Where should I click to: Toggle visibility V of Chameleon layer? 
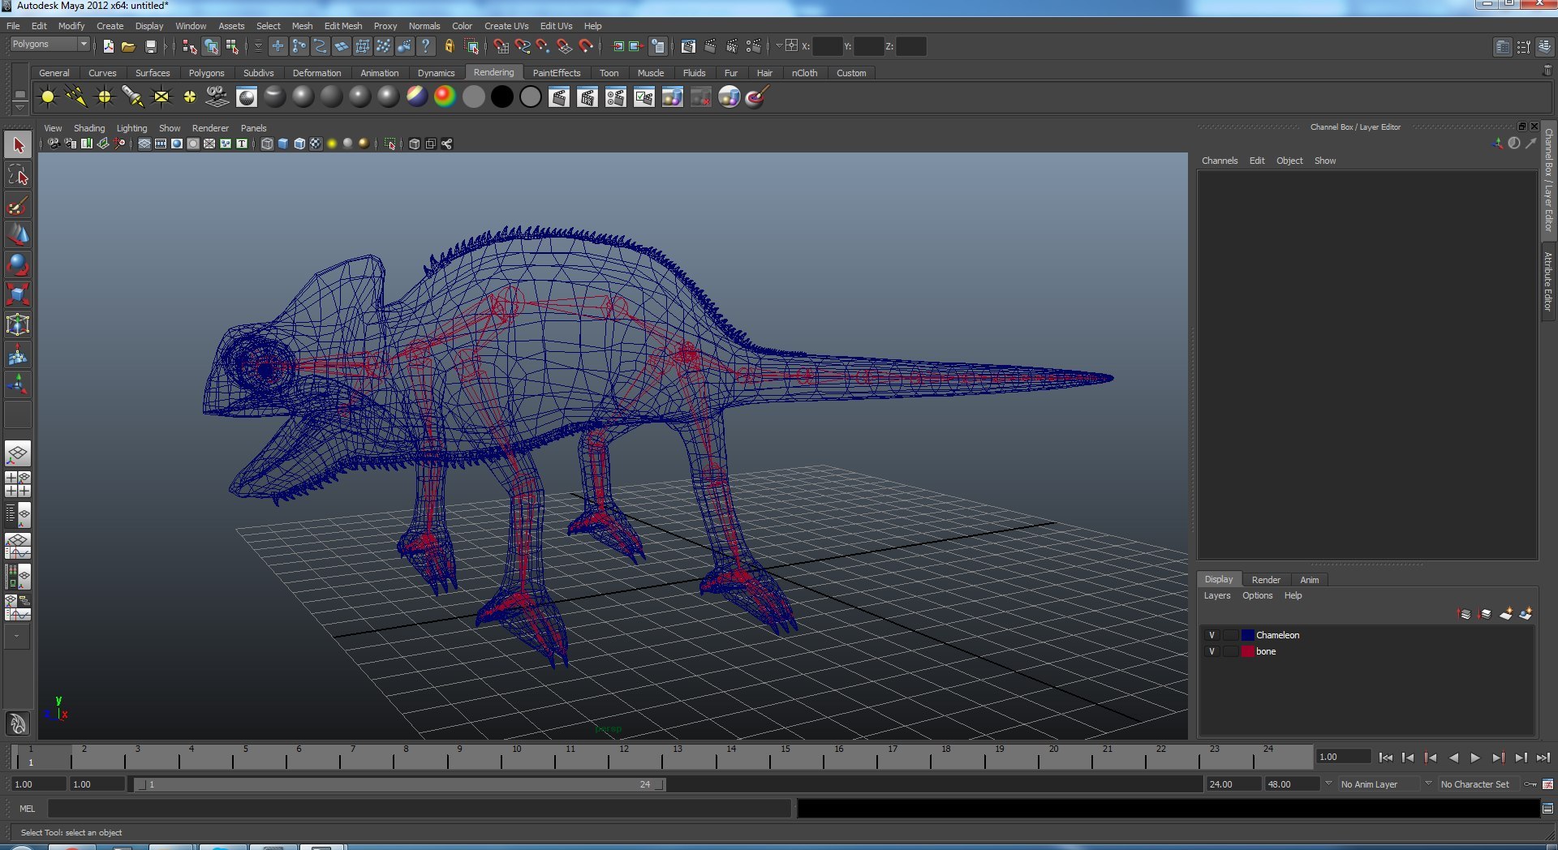[1212, 635]
